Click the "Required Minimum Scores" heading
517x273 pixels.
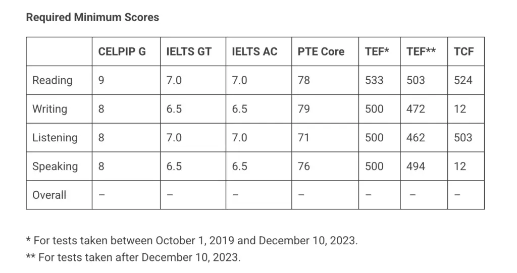(x=92, y=18)
